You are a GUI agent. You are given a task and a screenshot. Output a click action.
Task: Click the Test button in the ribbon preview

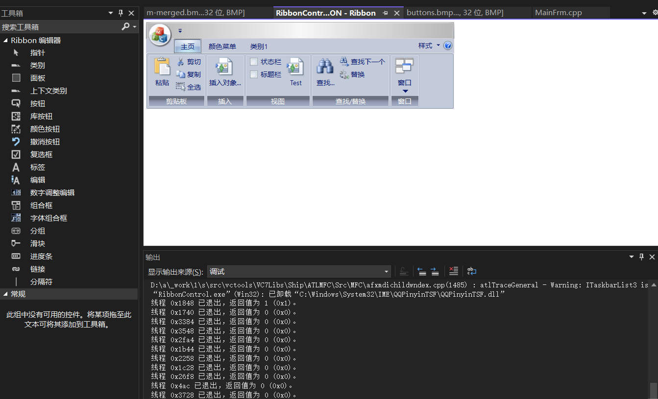[x=295, y=71]
